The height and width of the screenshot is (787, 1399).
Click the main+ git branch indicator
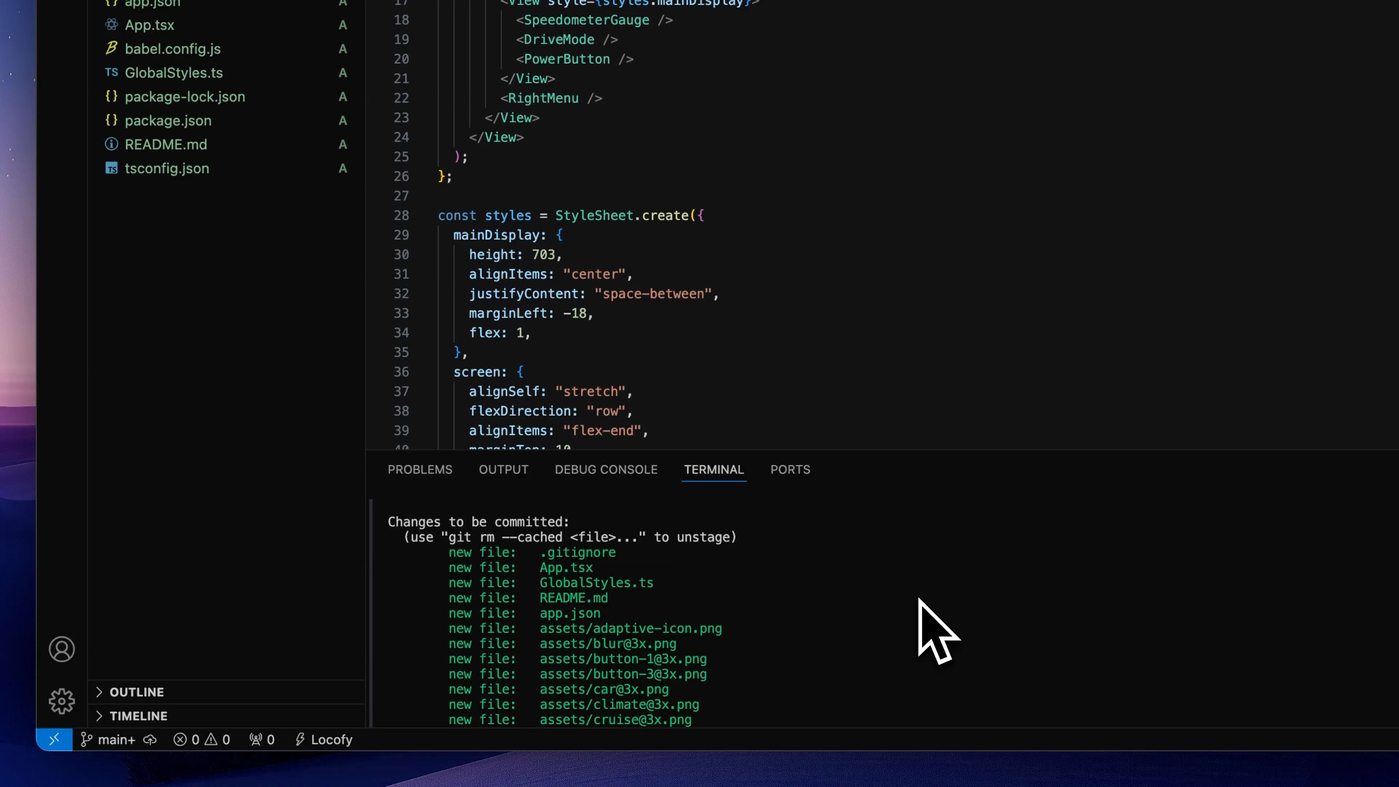pos(107,740)
